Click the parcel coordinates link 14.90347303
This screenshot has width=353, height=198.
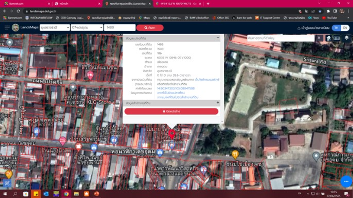176,89
